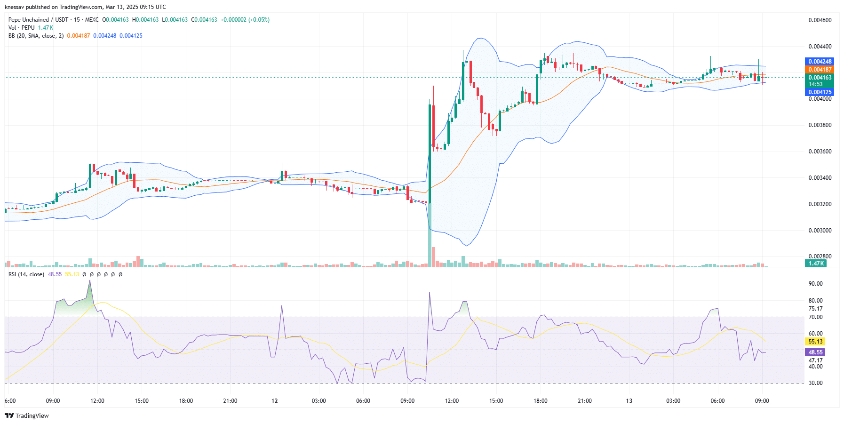Click the BB upper value 0.004248 in legend
This screenshot has width=844, height=424.
tap(104, 36)
